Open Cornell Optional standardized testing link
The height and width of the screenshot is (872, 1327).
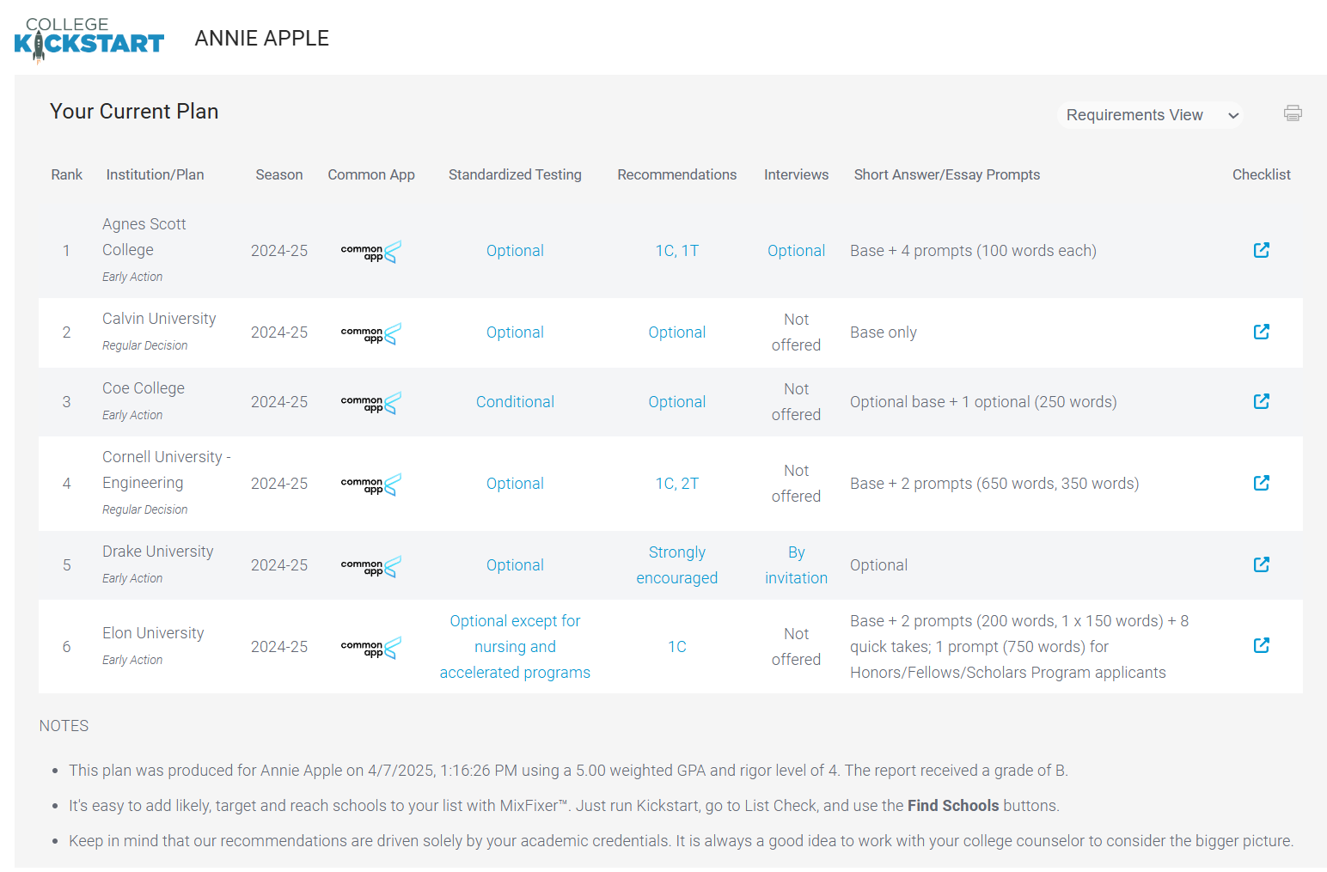coord(515,484)
